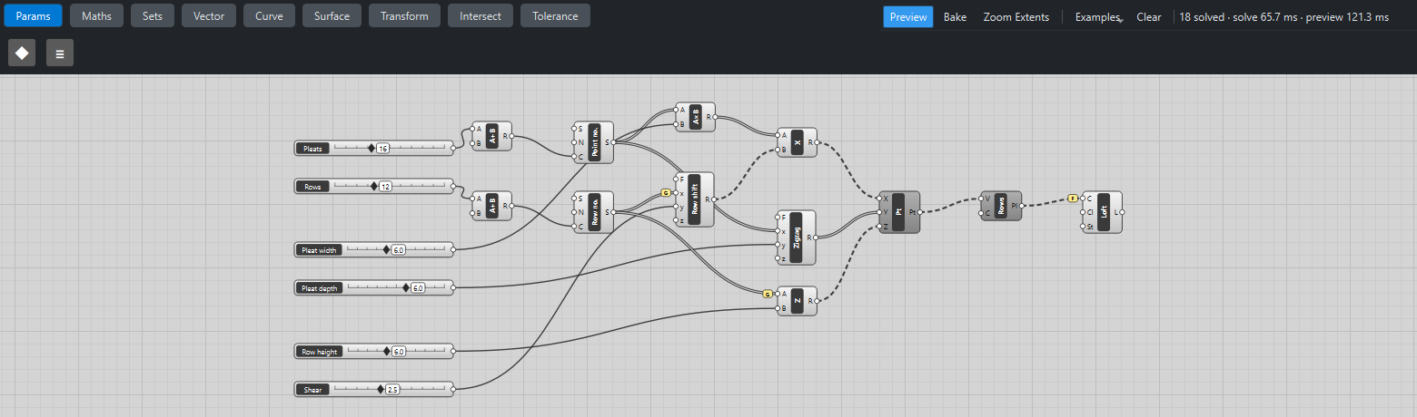Click the G graft badge on Z node
Screen dimensions: 1417x417
[768, 294]
